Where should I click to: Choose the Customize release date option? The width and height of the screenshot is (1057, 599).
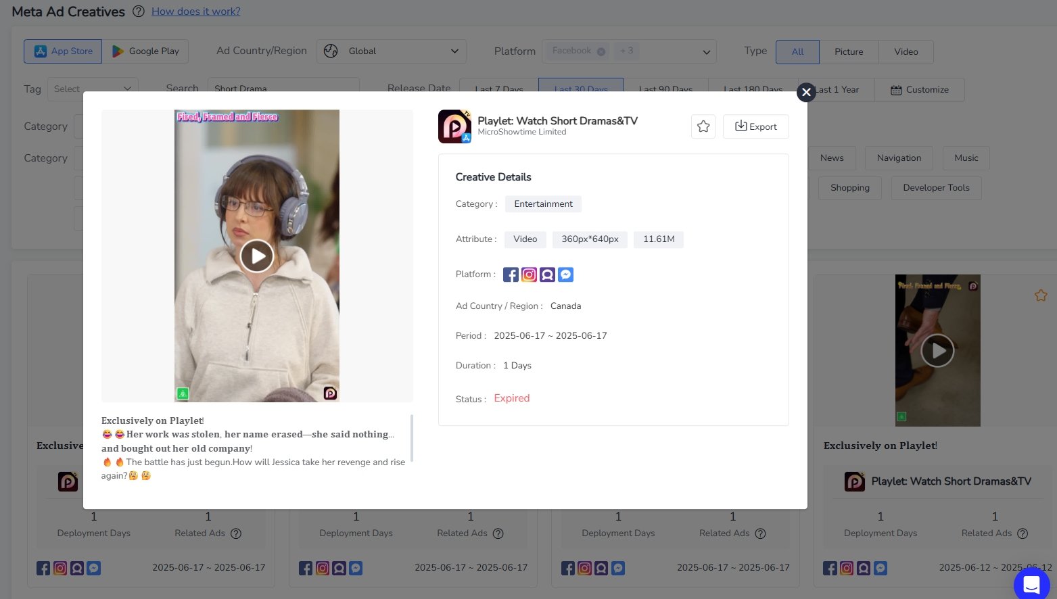coord(919,90)
